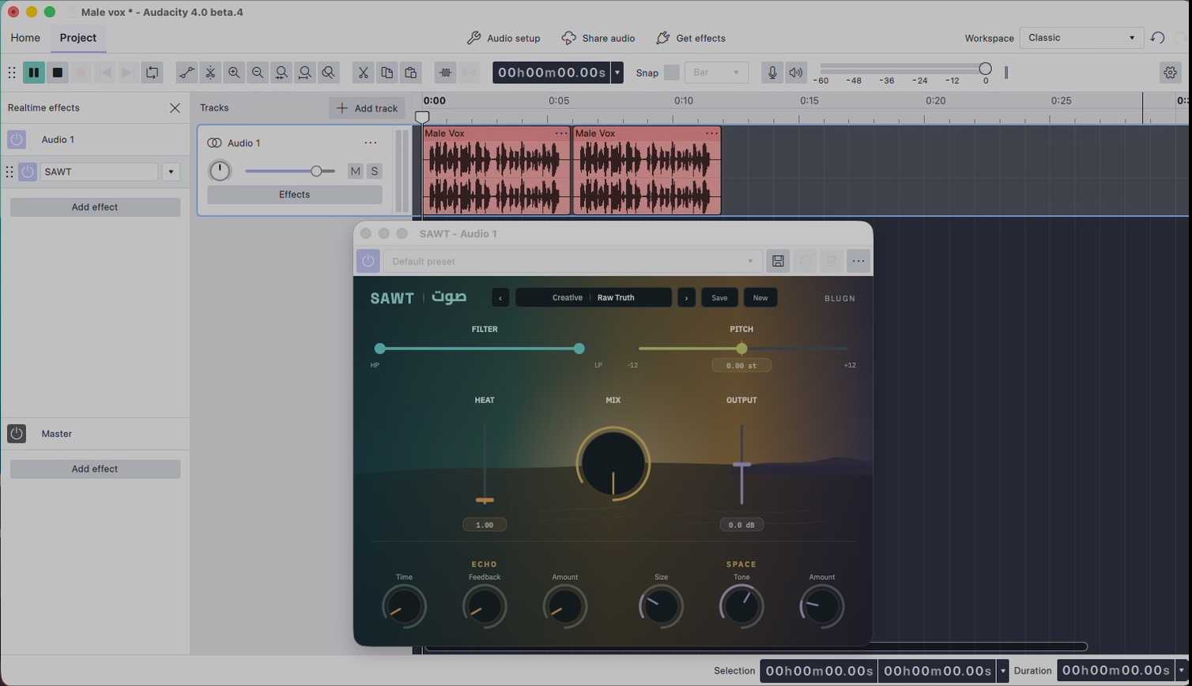Cut selection with scissors icon
This screenshot has width=1192, height=686.
(364, 73)
